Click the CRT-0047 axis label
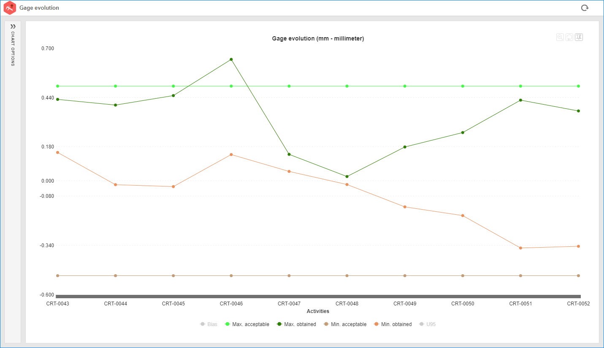The width and height of the screenshot is (604, 348). [289, 304]
